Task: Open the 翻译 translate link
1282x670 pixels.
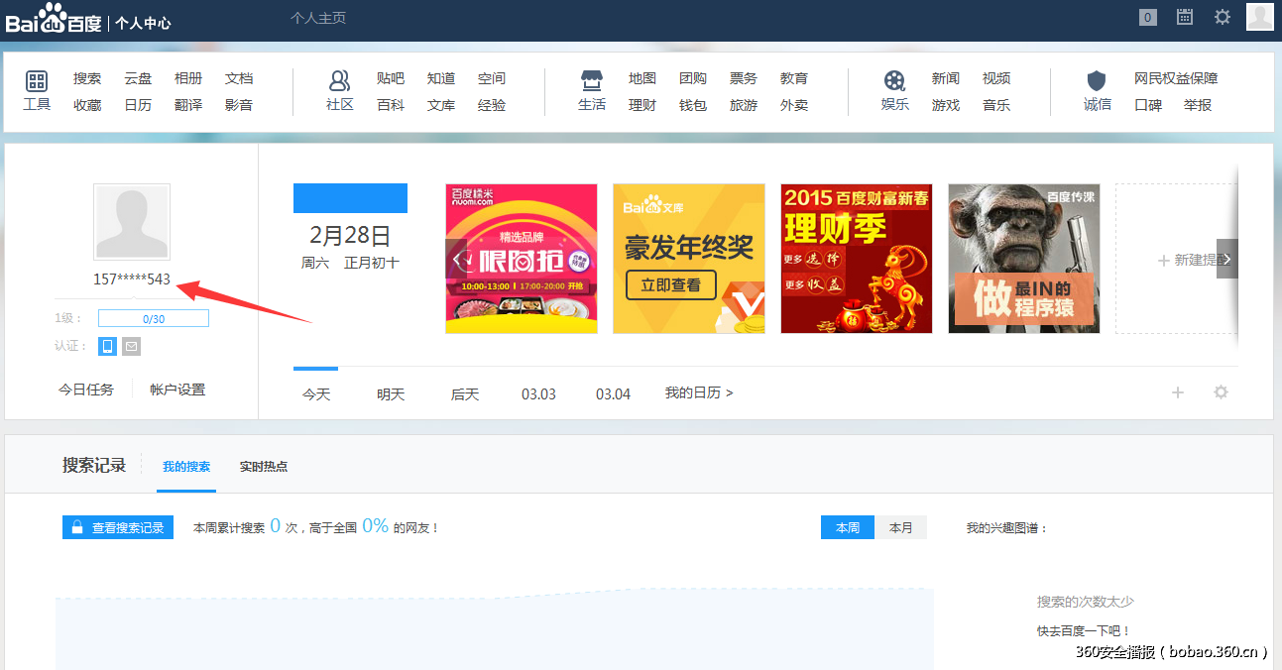Action: tap(188, 105)
